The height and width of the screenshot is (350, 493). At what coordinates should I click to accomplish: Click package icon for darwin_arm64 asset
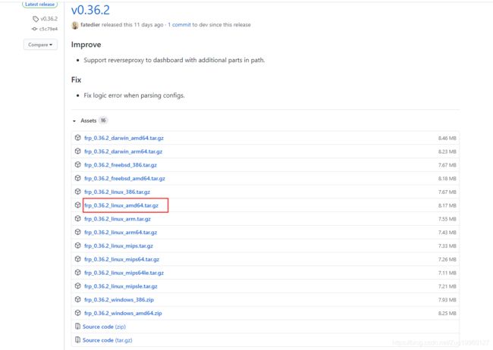coord(77,151)
